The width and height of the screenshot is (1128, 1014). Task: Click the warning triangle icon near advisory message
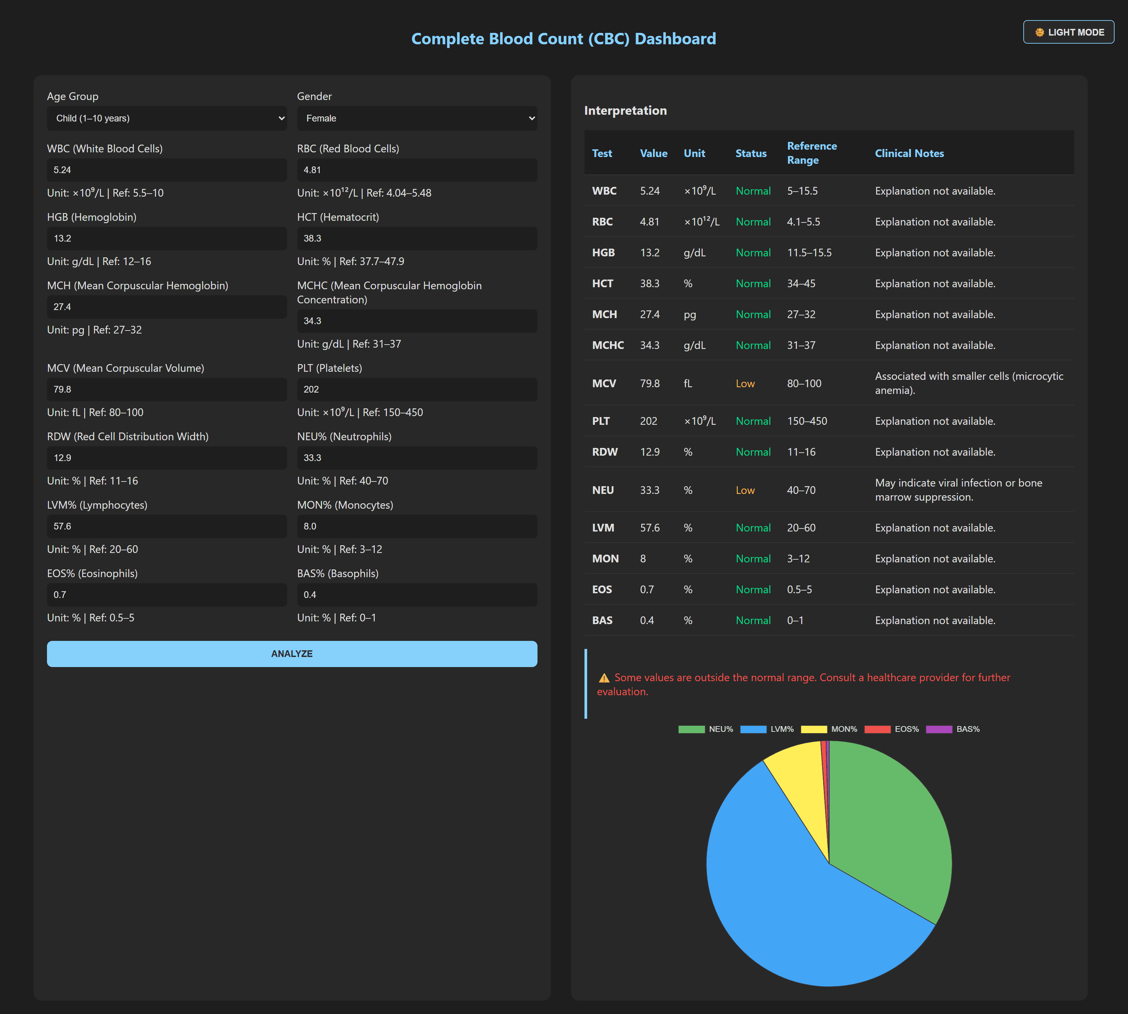click(603, 677)
